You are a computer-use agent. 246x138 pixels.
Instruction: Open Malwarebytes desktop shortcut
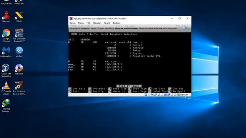(x=6, y=52)
